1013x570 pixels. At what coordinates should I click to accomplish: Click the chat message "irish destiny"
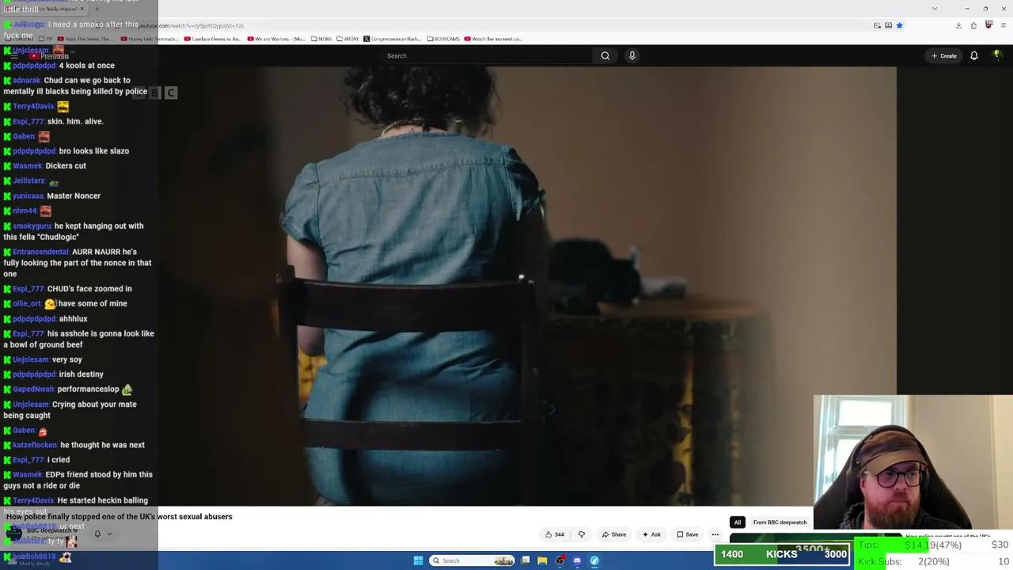(82, 374)
